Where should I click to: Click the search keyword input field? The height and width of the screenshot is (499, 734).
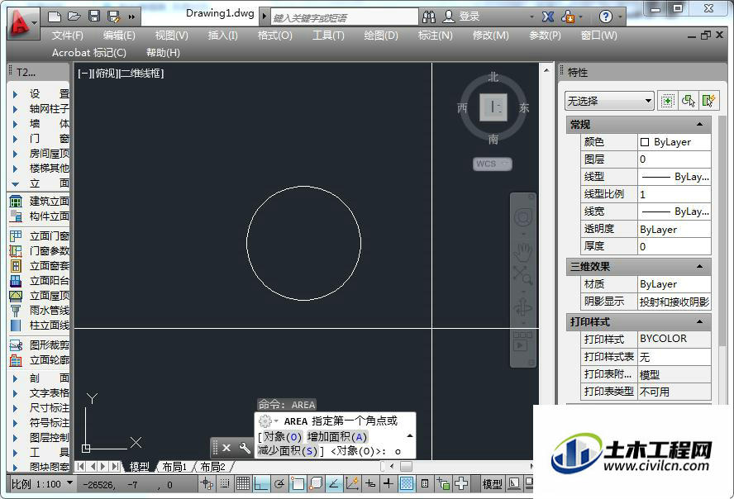pyautogui.click(x=345, y=18)
